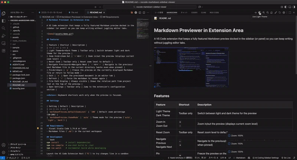Switch to file.md editor tab
Screen dimensions: 297x160
[74, 13]
